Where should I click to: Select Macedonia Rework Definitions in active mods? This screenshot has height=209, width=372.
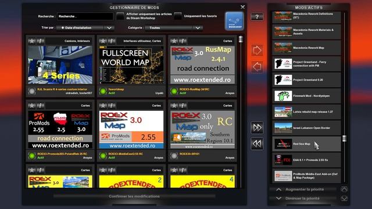pos(306,17)
